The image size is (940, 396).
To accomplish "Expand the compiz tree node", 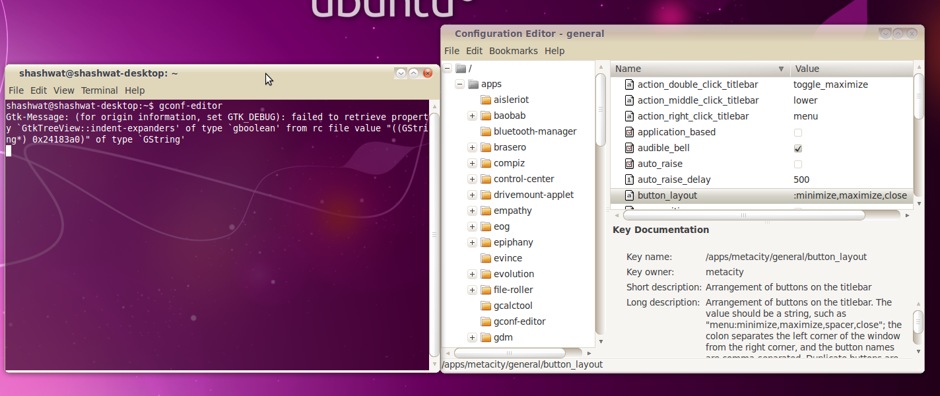I will [472, 164].
